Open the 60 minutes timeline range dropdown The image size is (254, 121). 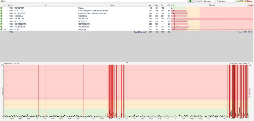[x=248, y=64]
